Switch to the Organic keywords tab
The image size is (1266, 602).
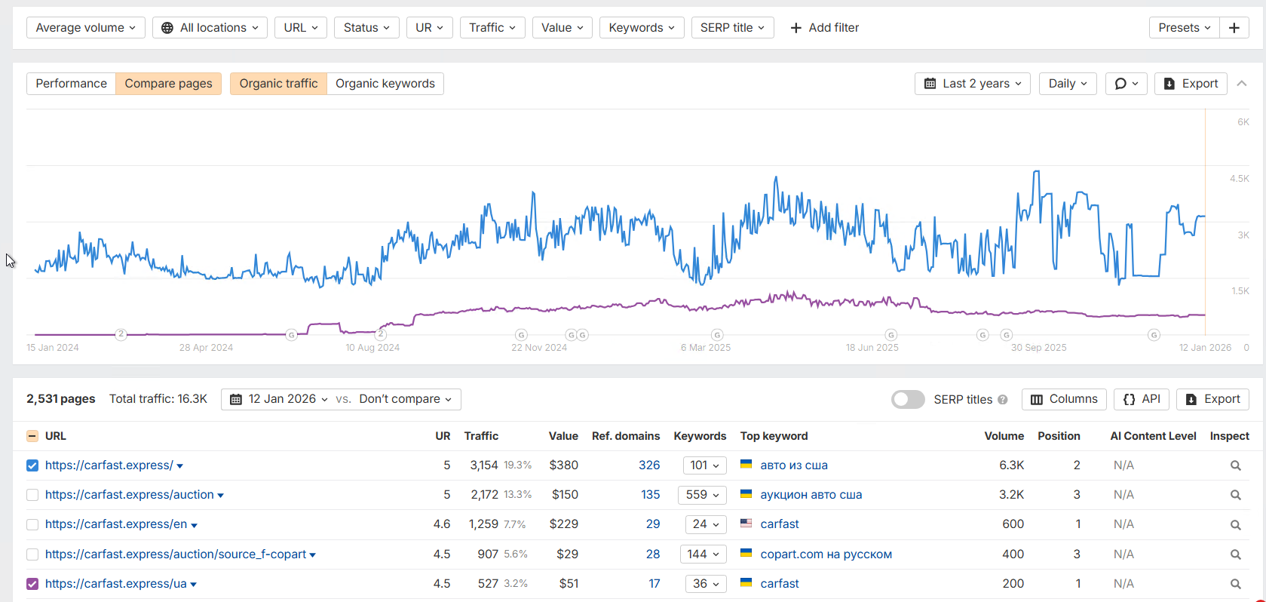(x=385, y=84)
